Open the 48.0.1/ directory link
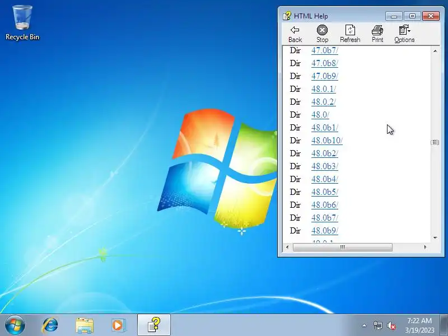Screen dimensions: 448x336 324,89
